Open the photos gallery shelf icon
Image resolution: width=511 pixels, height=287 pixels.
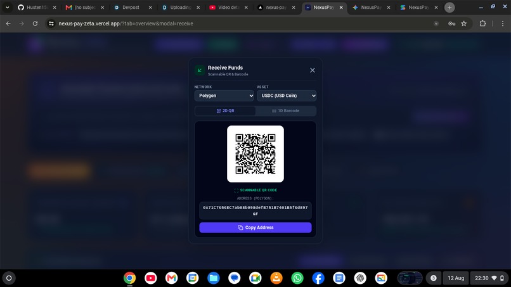[381, 278]
